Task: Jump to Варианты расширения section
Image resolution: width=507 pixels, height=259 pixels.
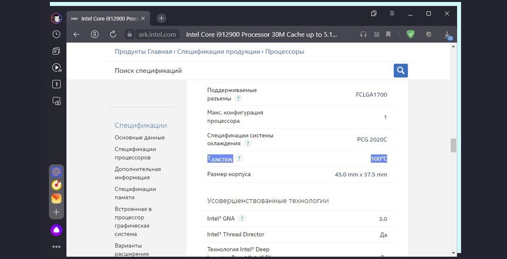Action: tap(132, 249)
